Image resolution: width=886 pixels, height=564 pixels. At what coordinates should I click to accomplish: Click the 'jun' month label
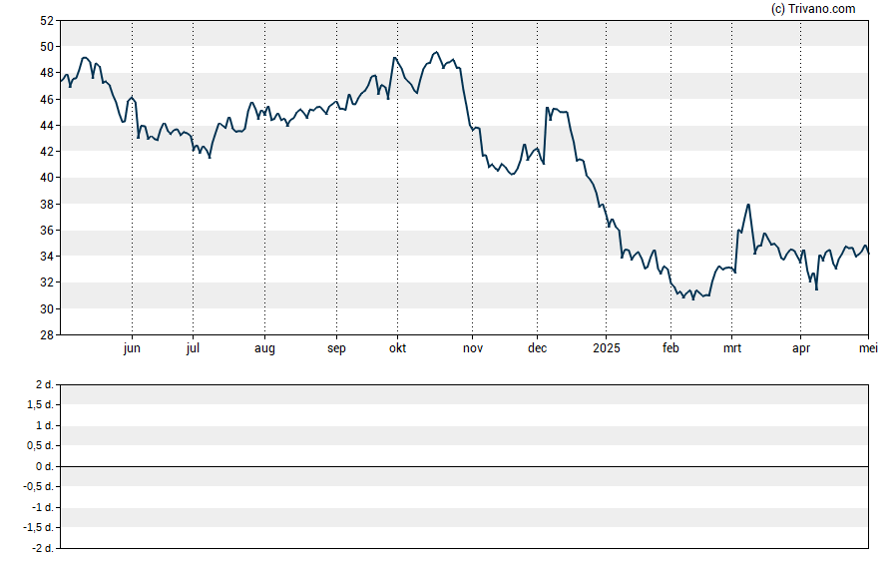click(132, 348)
